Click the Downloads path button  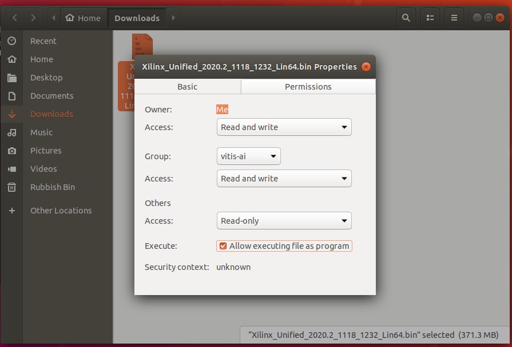(x=137, y=18)
